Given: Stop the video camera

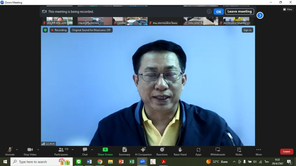Looking at the screenshot, I should click(30, 150).
